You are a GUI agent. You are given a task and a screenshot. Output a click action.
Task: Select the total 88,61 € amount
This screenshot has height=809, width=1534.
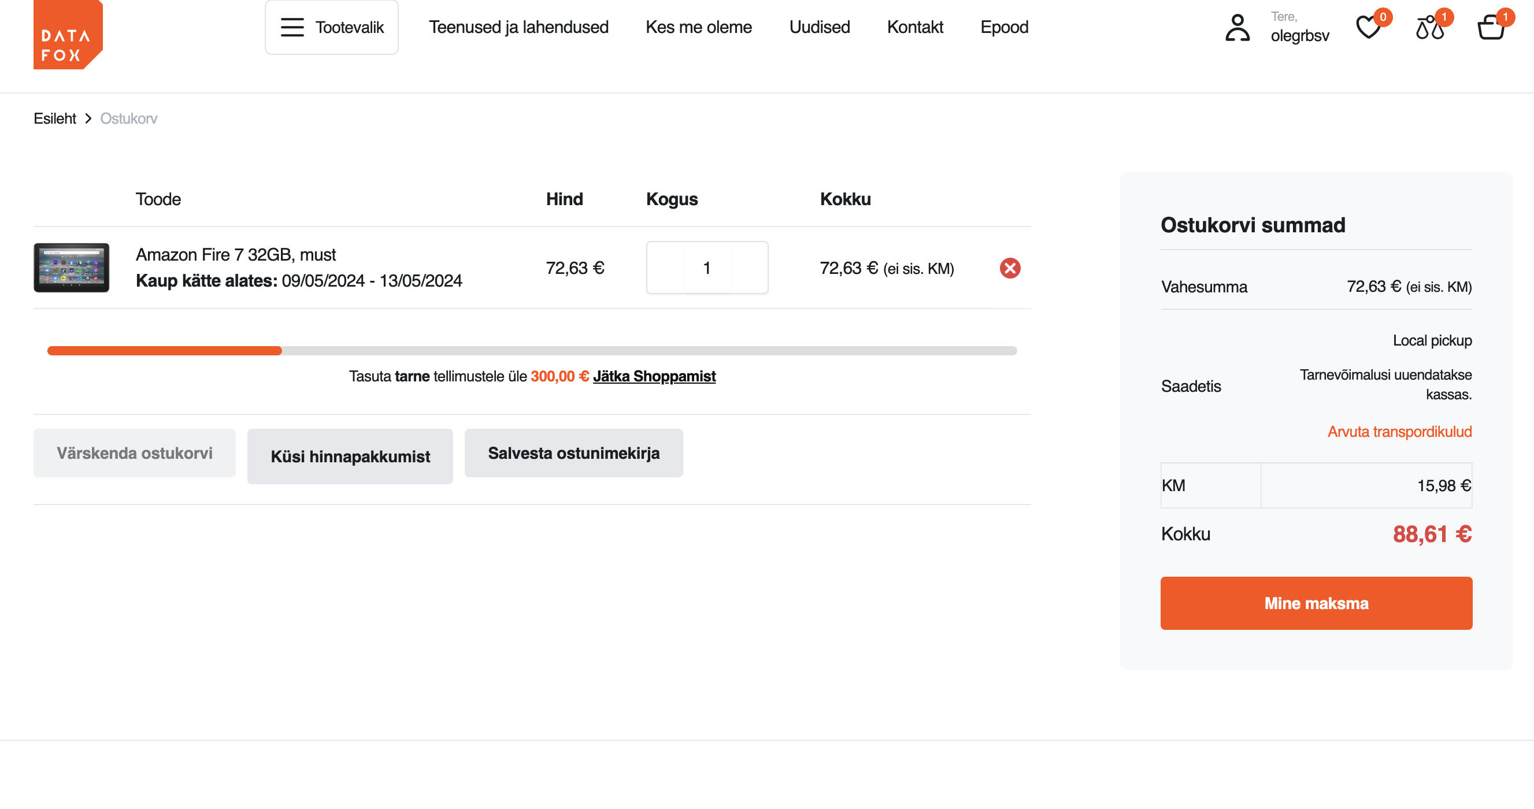click(x=1432, y=534)
